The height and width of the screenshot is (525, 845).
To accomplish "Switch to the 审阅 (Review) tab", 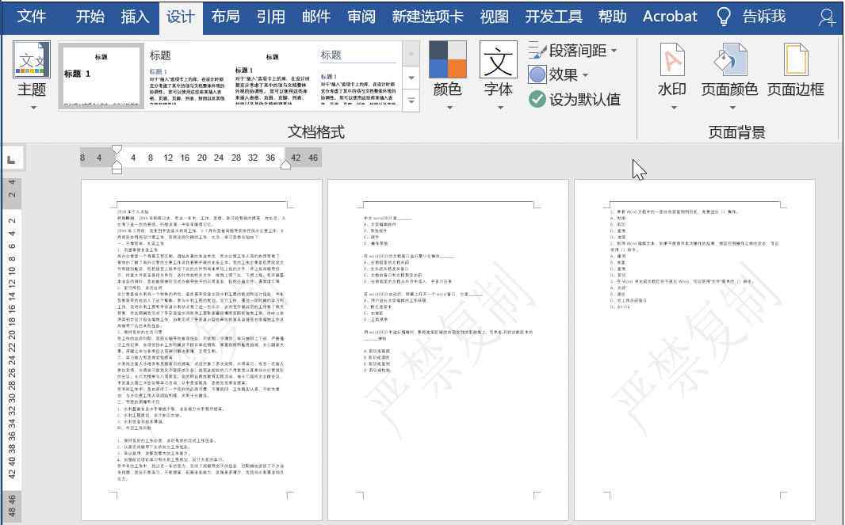I will [x=361, y=17].
